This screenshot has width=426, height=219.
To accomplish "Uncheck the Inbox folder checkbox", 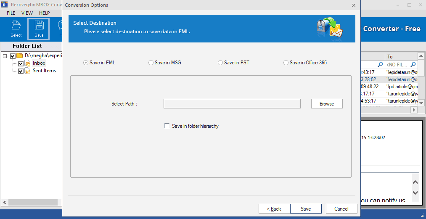I will tap(21, 63).
